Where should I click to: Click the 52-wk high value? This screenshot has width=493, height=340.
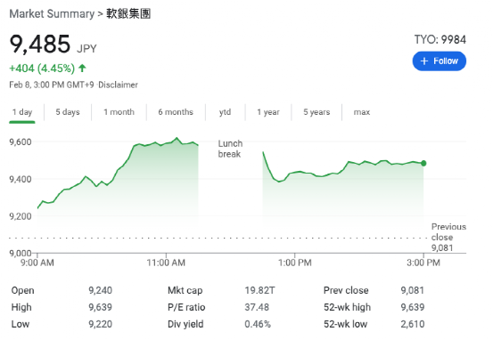(413, 307)
